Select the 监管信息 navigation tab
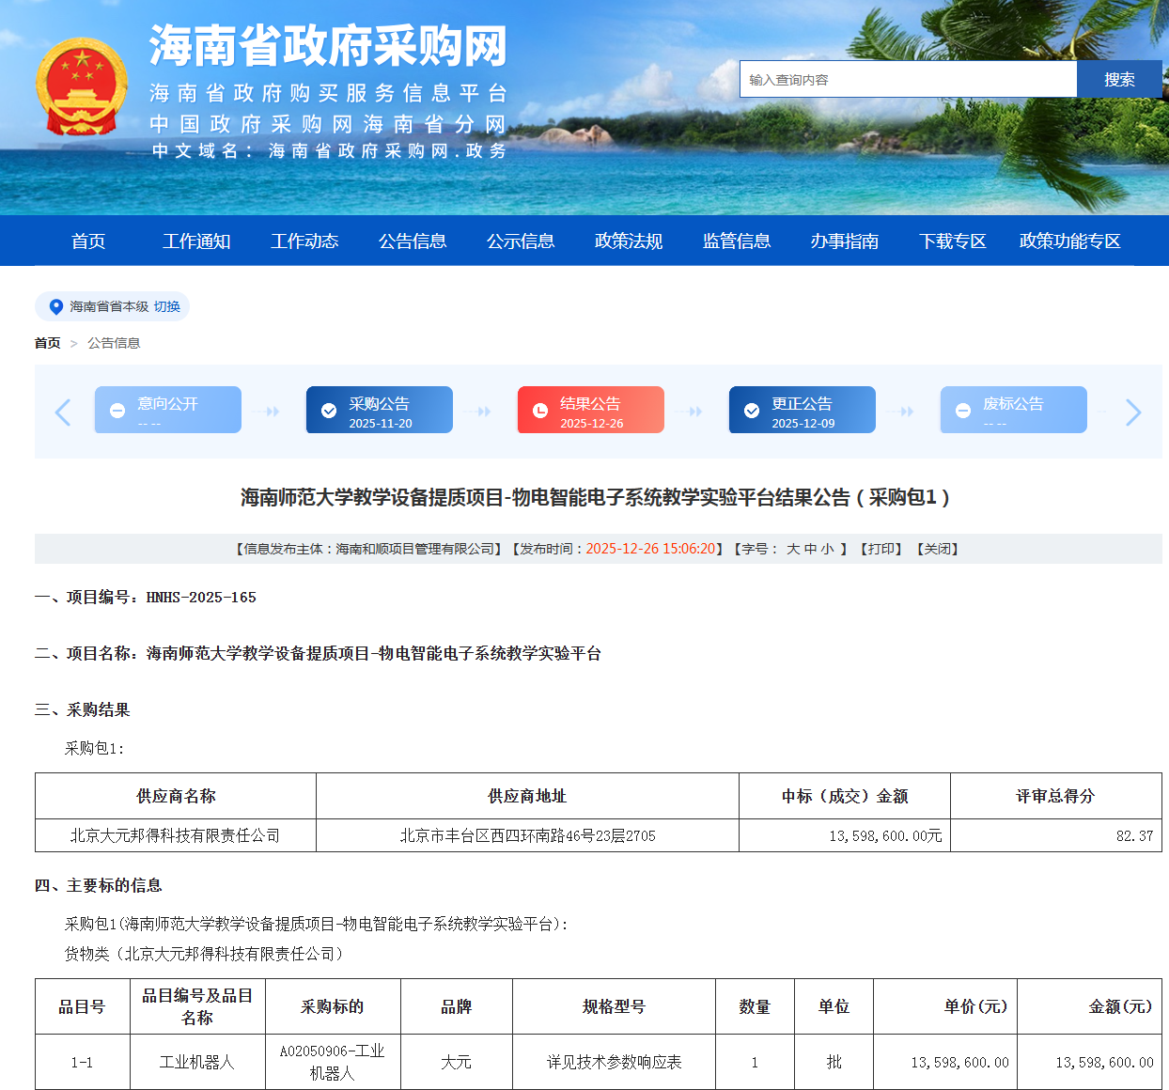The image size is (1169, 1090). (735, 241)
